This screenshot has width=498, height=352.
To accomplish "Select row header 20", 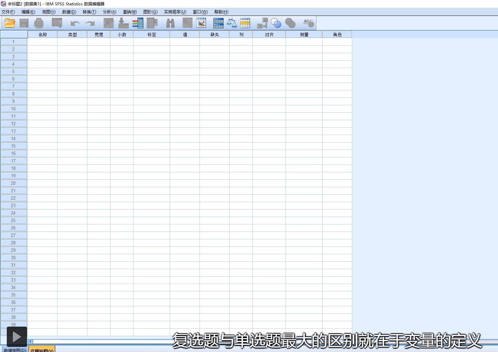I will [x=14, y=183].
